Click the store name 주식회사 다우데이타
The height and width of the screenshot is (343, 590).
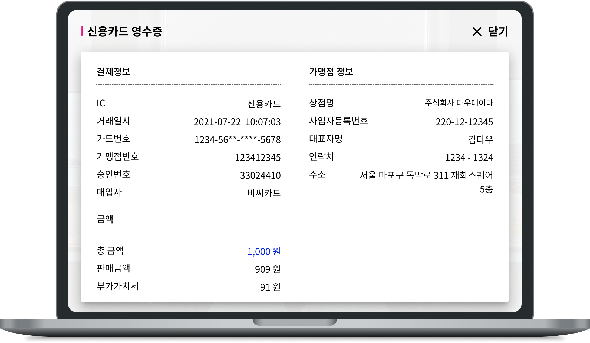click(x=459, y=103)
